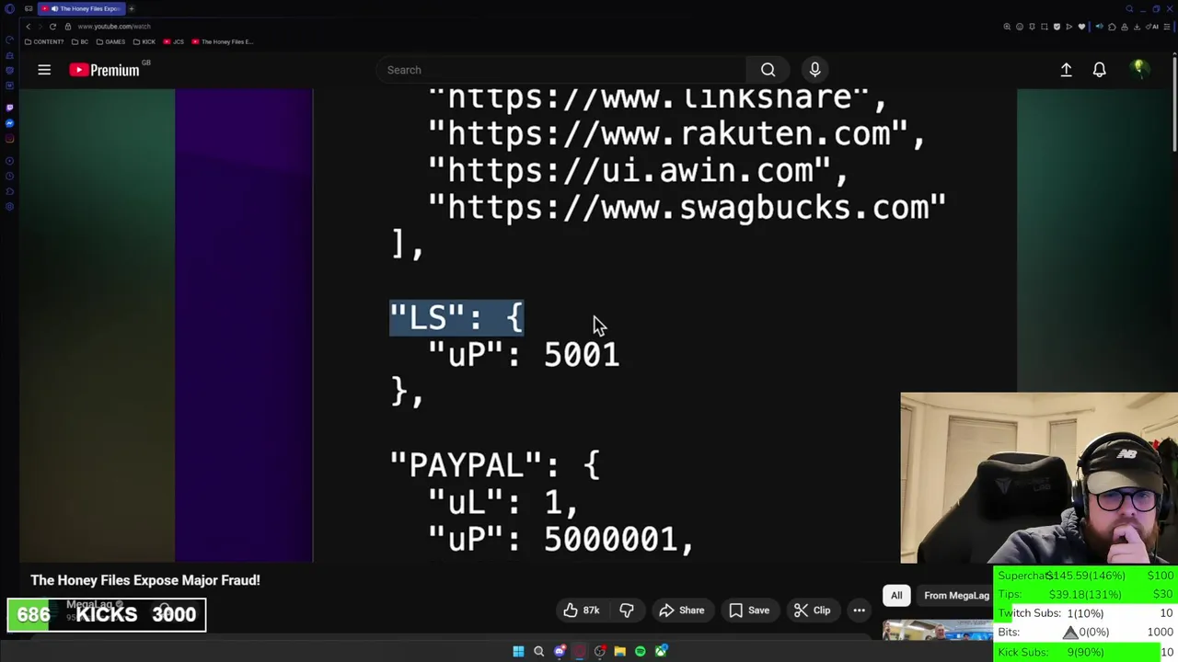
Task: Create a clip with the Clip button
Action: coord(812,611)
